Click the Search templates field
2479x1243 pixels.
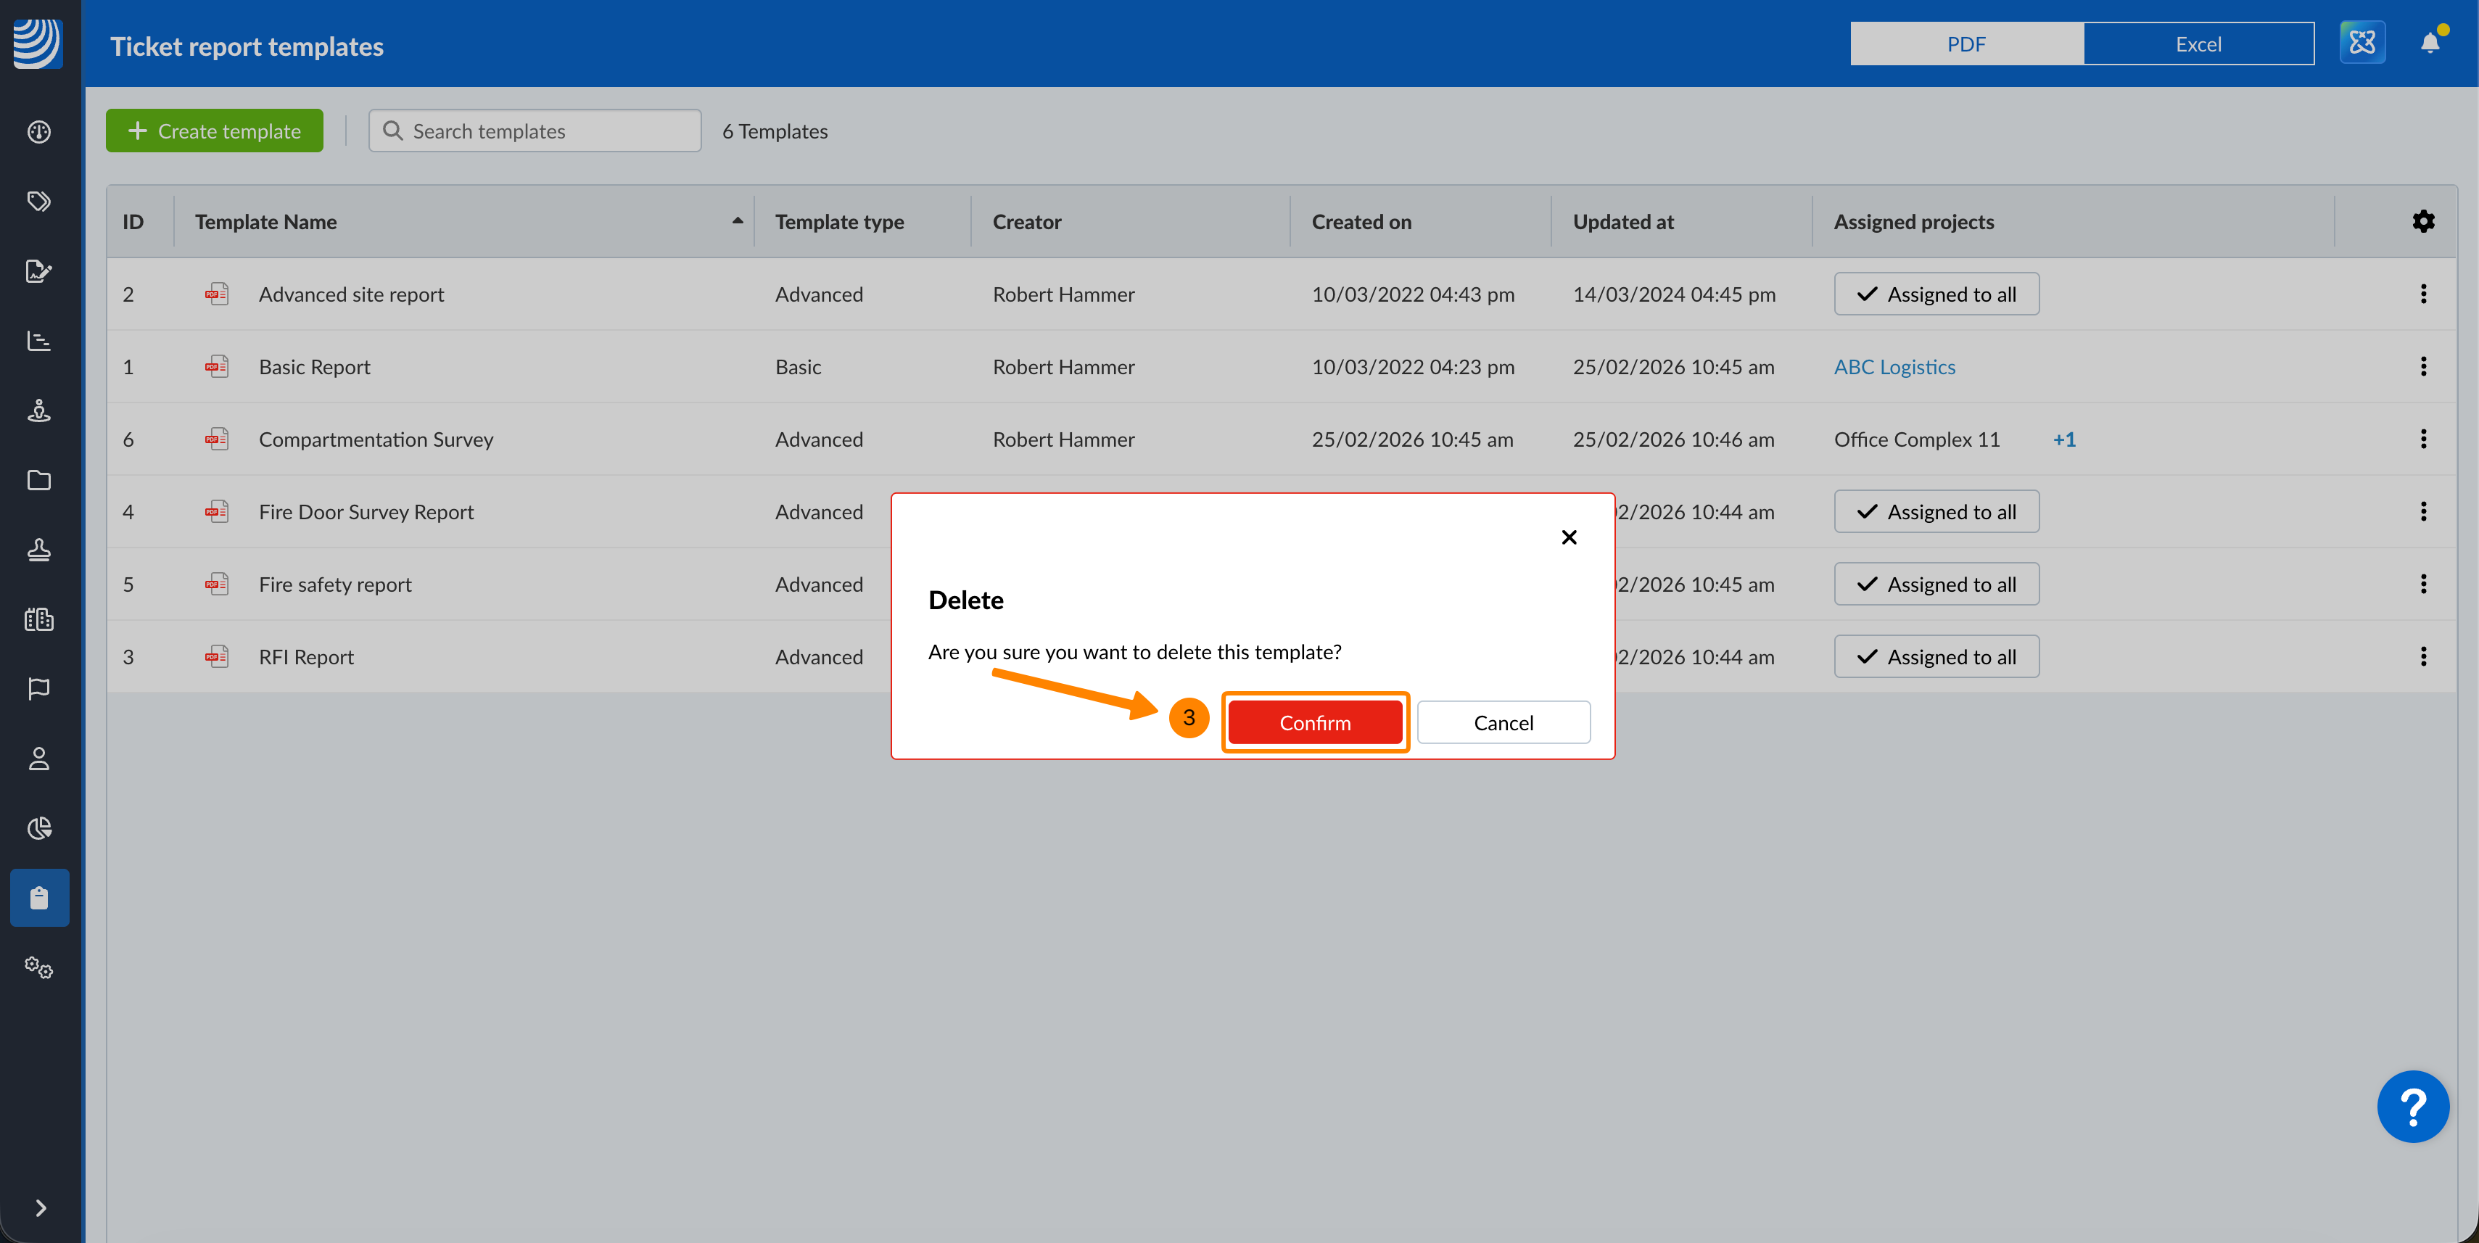tap(534, 131)
